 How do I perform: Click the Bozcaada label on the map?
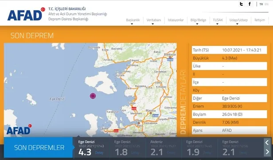(94, 48)
